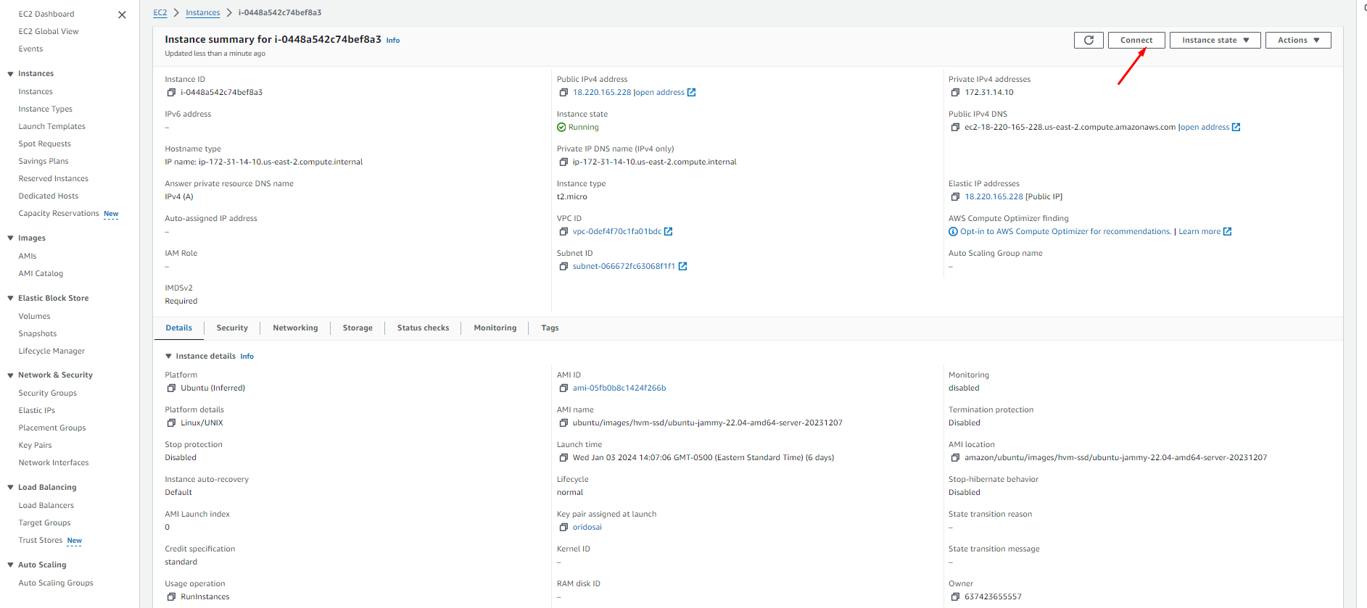Open the Monitoring tab

495,328
